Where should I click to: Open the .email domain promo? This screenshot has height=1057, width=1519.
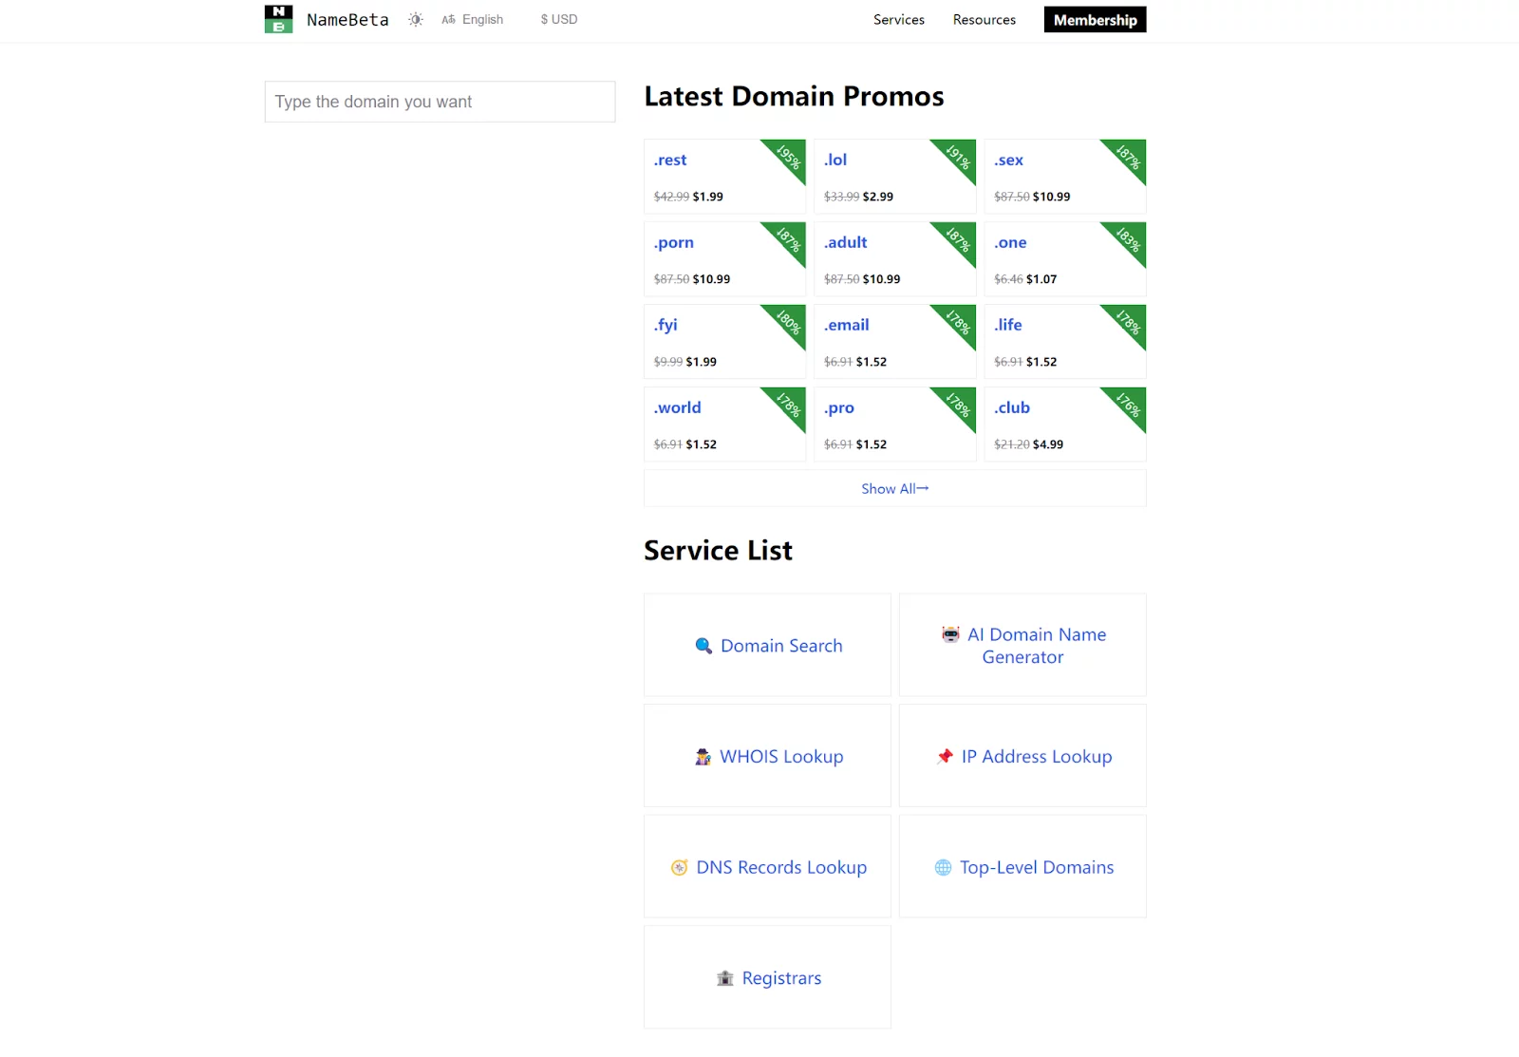click(x=847, y=326)
